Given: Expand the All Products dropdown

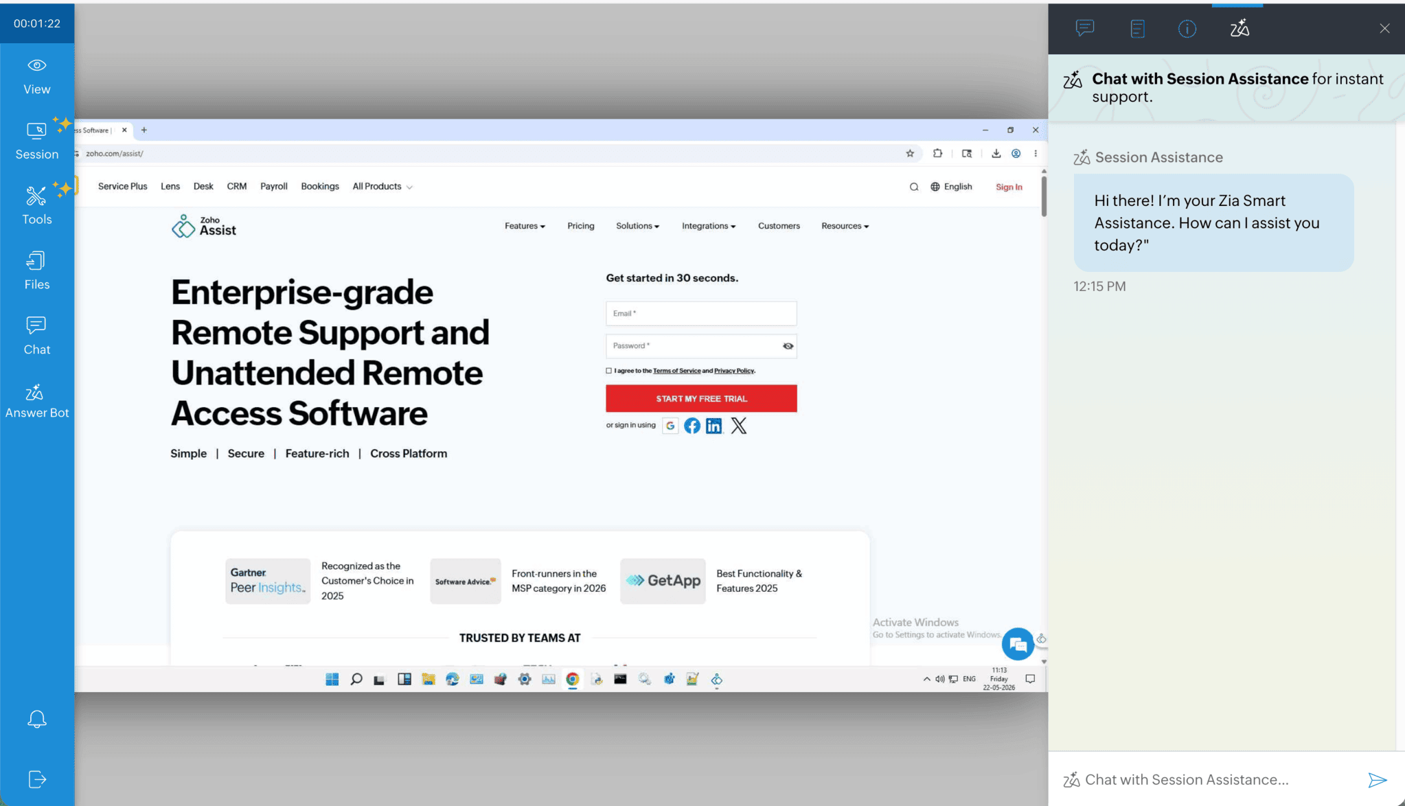Looking at the screenshot, I should (x=382, y=187).
